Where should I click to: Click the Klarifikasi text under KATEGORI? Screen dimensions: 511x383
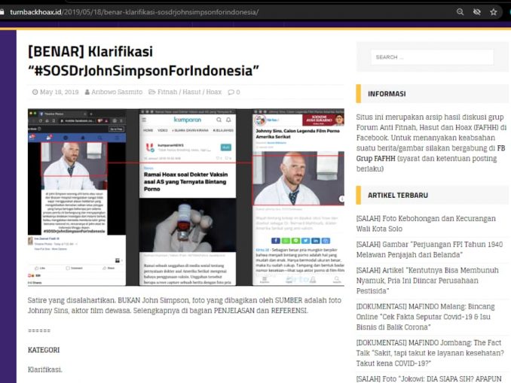point(45,369)
